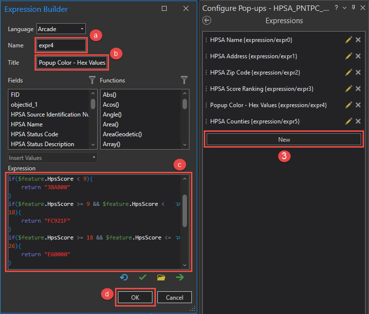Remove the HPSA Address expression
The width and height of the screenshot is (369, 314).
coord(358,56)
